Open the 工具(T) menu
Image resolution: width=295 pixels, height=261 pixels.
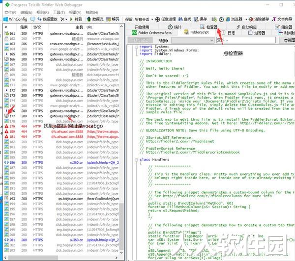pyautogui.click(x=59, y=12)
